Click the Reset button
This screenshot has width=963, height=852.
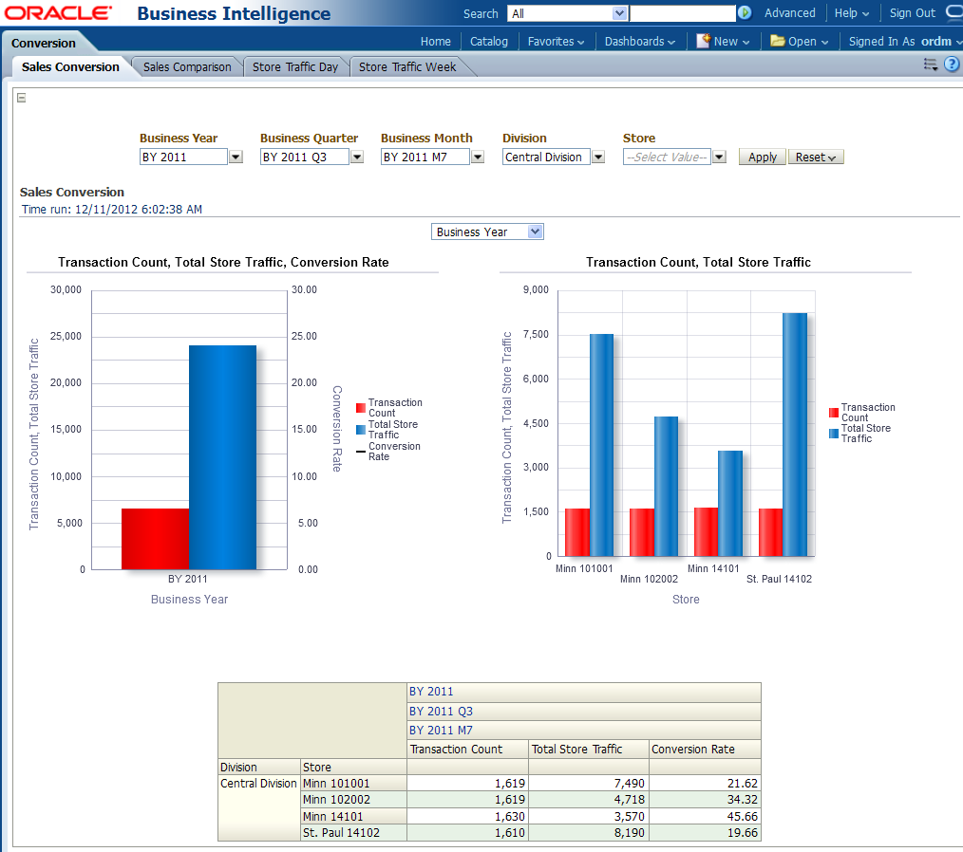pos(815,157)
